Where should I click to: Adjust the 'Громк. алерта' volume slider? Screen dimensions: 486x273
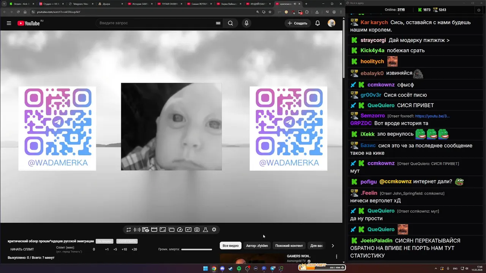point(197,249)
